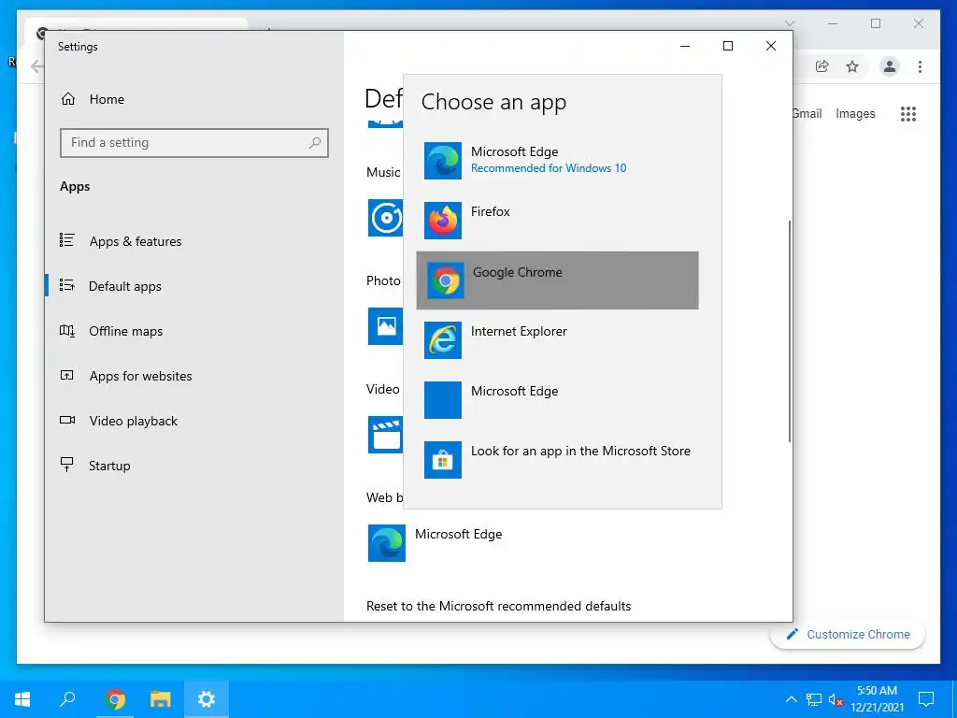Click the Internet Explorer app name text
The width and height of the screenshot is (957, 718).
click(x=519, y=332)
